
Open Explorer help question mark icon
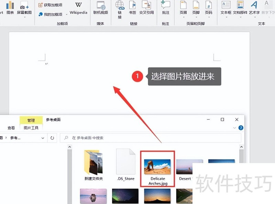click(241, 128)
